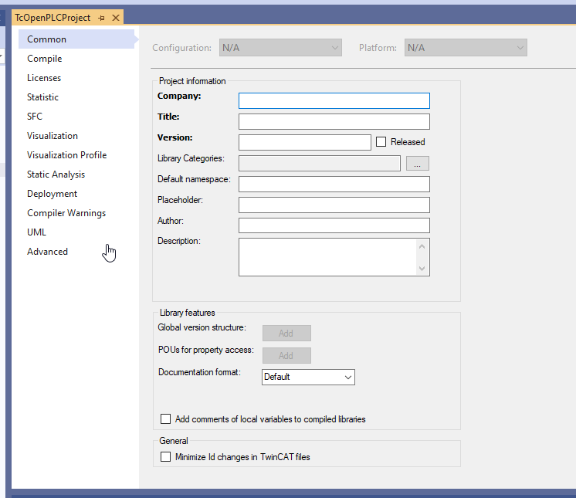
Task: Browse library categories with ellipsis button
Action: point(417,164)
